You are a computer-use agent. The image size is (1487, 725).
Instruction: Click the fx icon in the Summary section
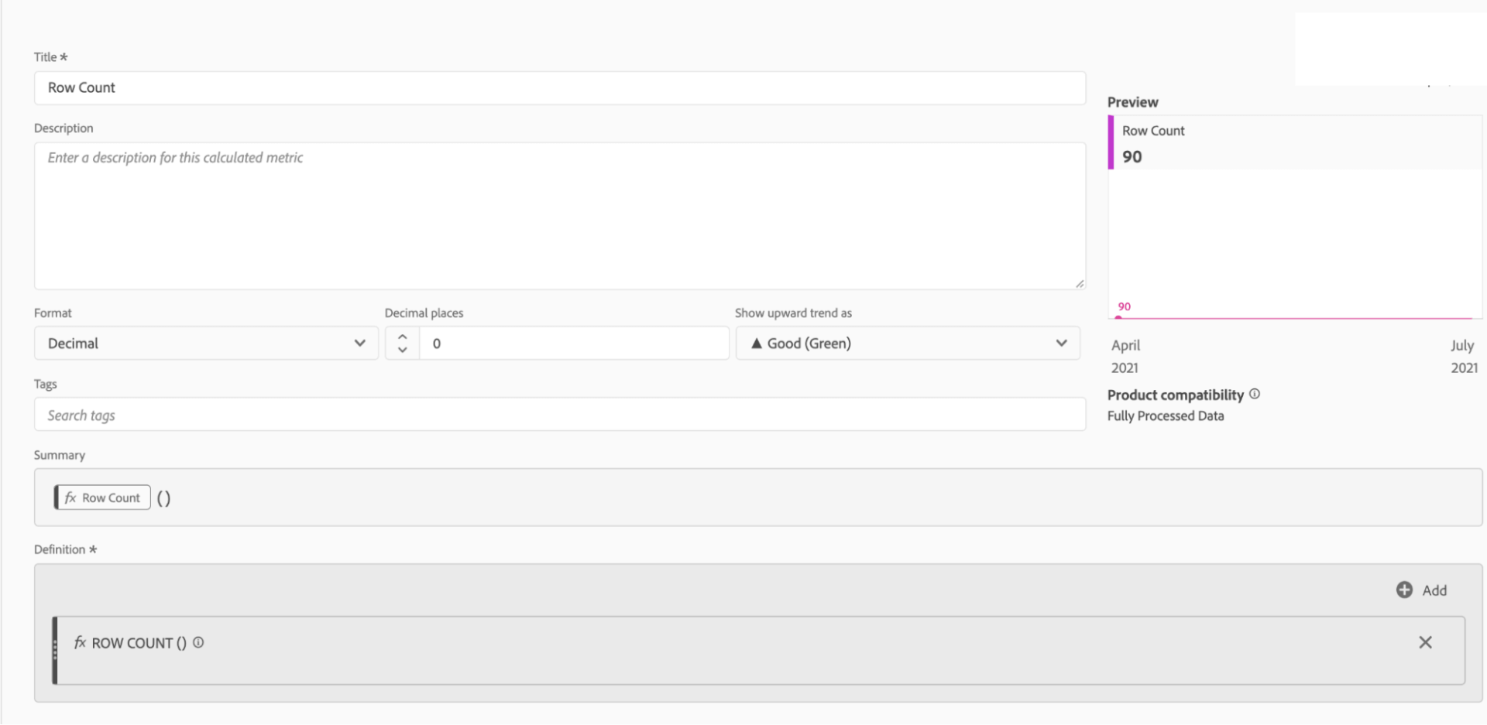(70, 498)
